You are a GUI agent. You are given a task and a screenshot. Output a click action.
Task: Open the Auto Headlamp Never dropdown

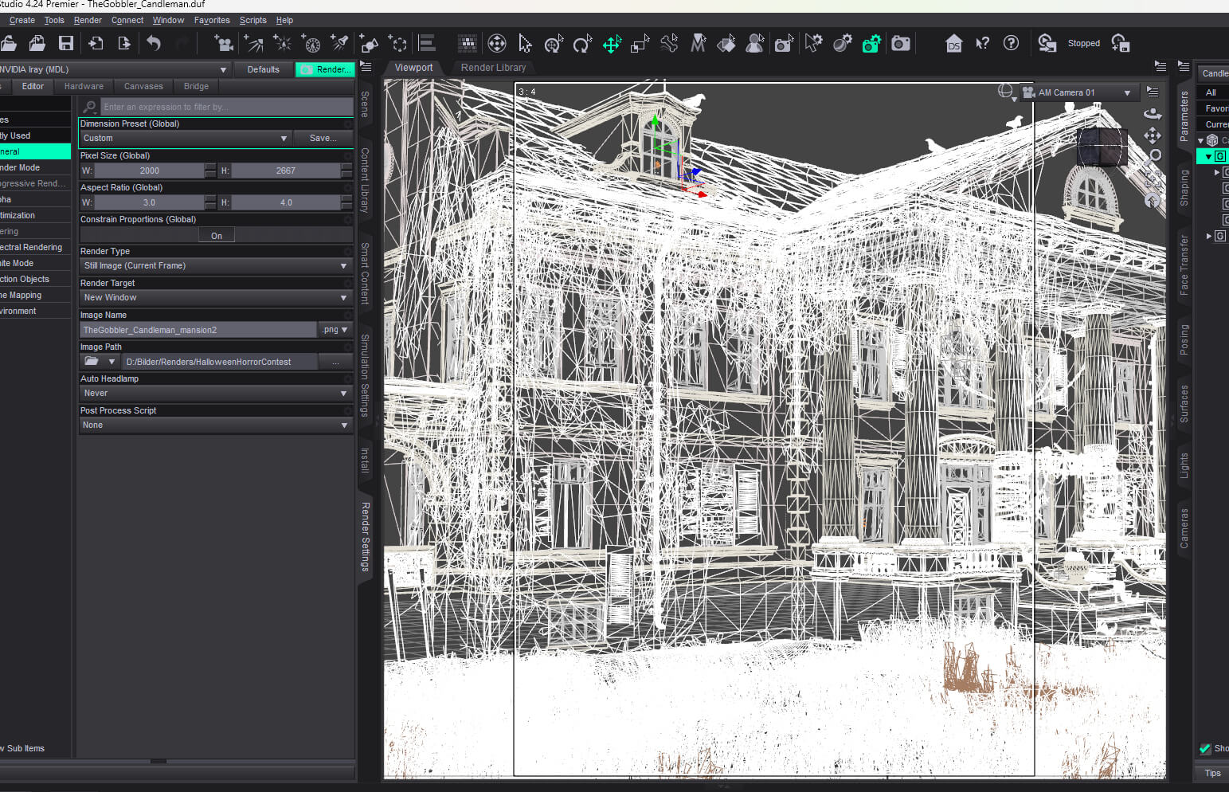(216, 393)
